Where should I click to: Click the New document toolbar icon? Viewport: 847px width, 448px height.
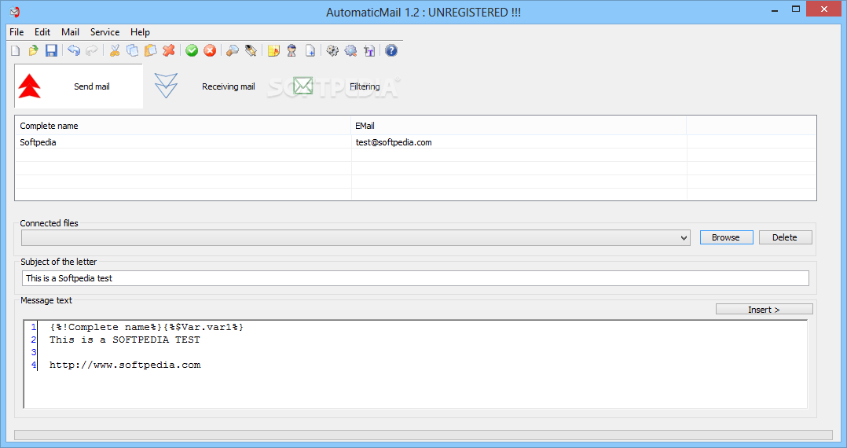click(x=16, y=51)
